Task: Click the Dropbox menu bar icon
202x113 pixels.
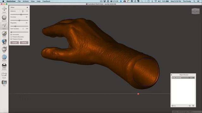Action: [x=104, y=1]
